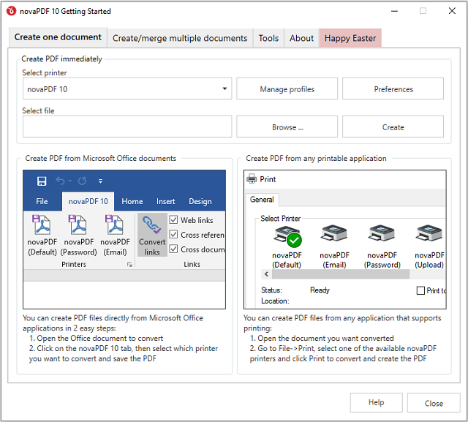Click "Location:" label in Print preview
468x422 pixels.
[x=275, y=301]
